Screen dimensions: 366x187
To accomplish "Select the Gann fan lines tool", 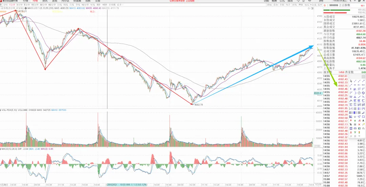I will tap(351, 117).
